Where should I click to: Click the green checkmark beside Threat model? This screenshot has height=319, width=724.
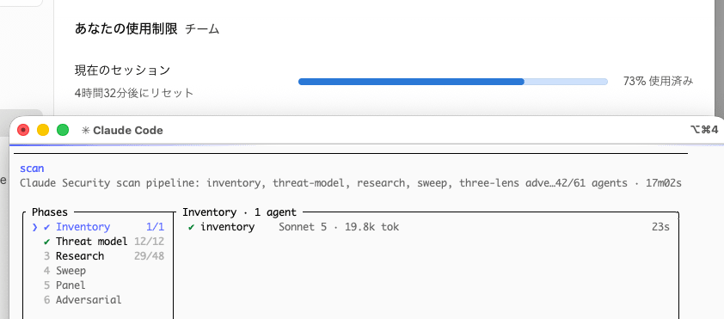[x=46, y=242]
